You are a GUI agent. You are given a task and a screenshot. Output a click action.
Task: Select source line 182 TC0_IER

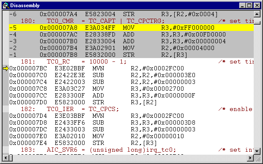point(131,109)
